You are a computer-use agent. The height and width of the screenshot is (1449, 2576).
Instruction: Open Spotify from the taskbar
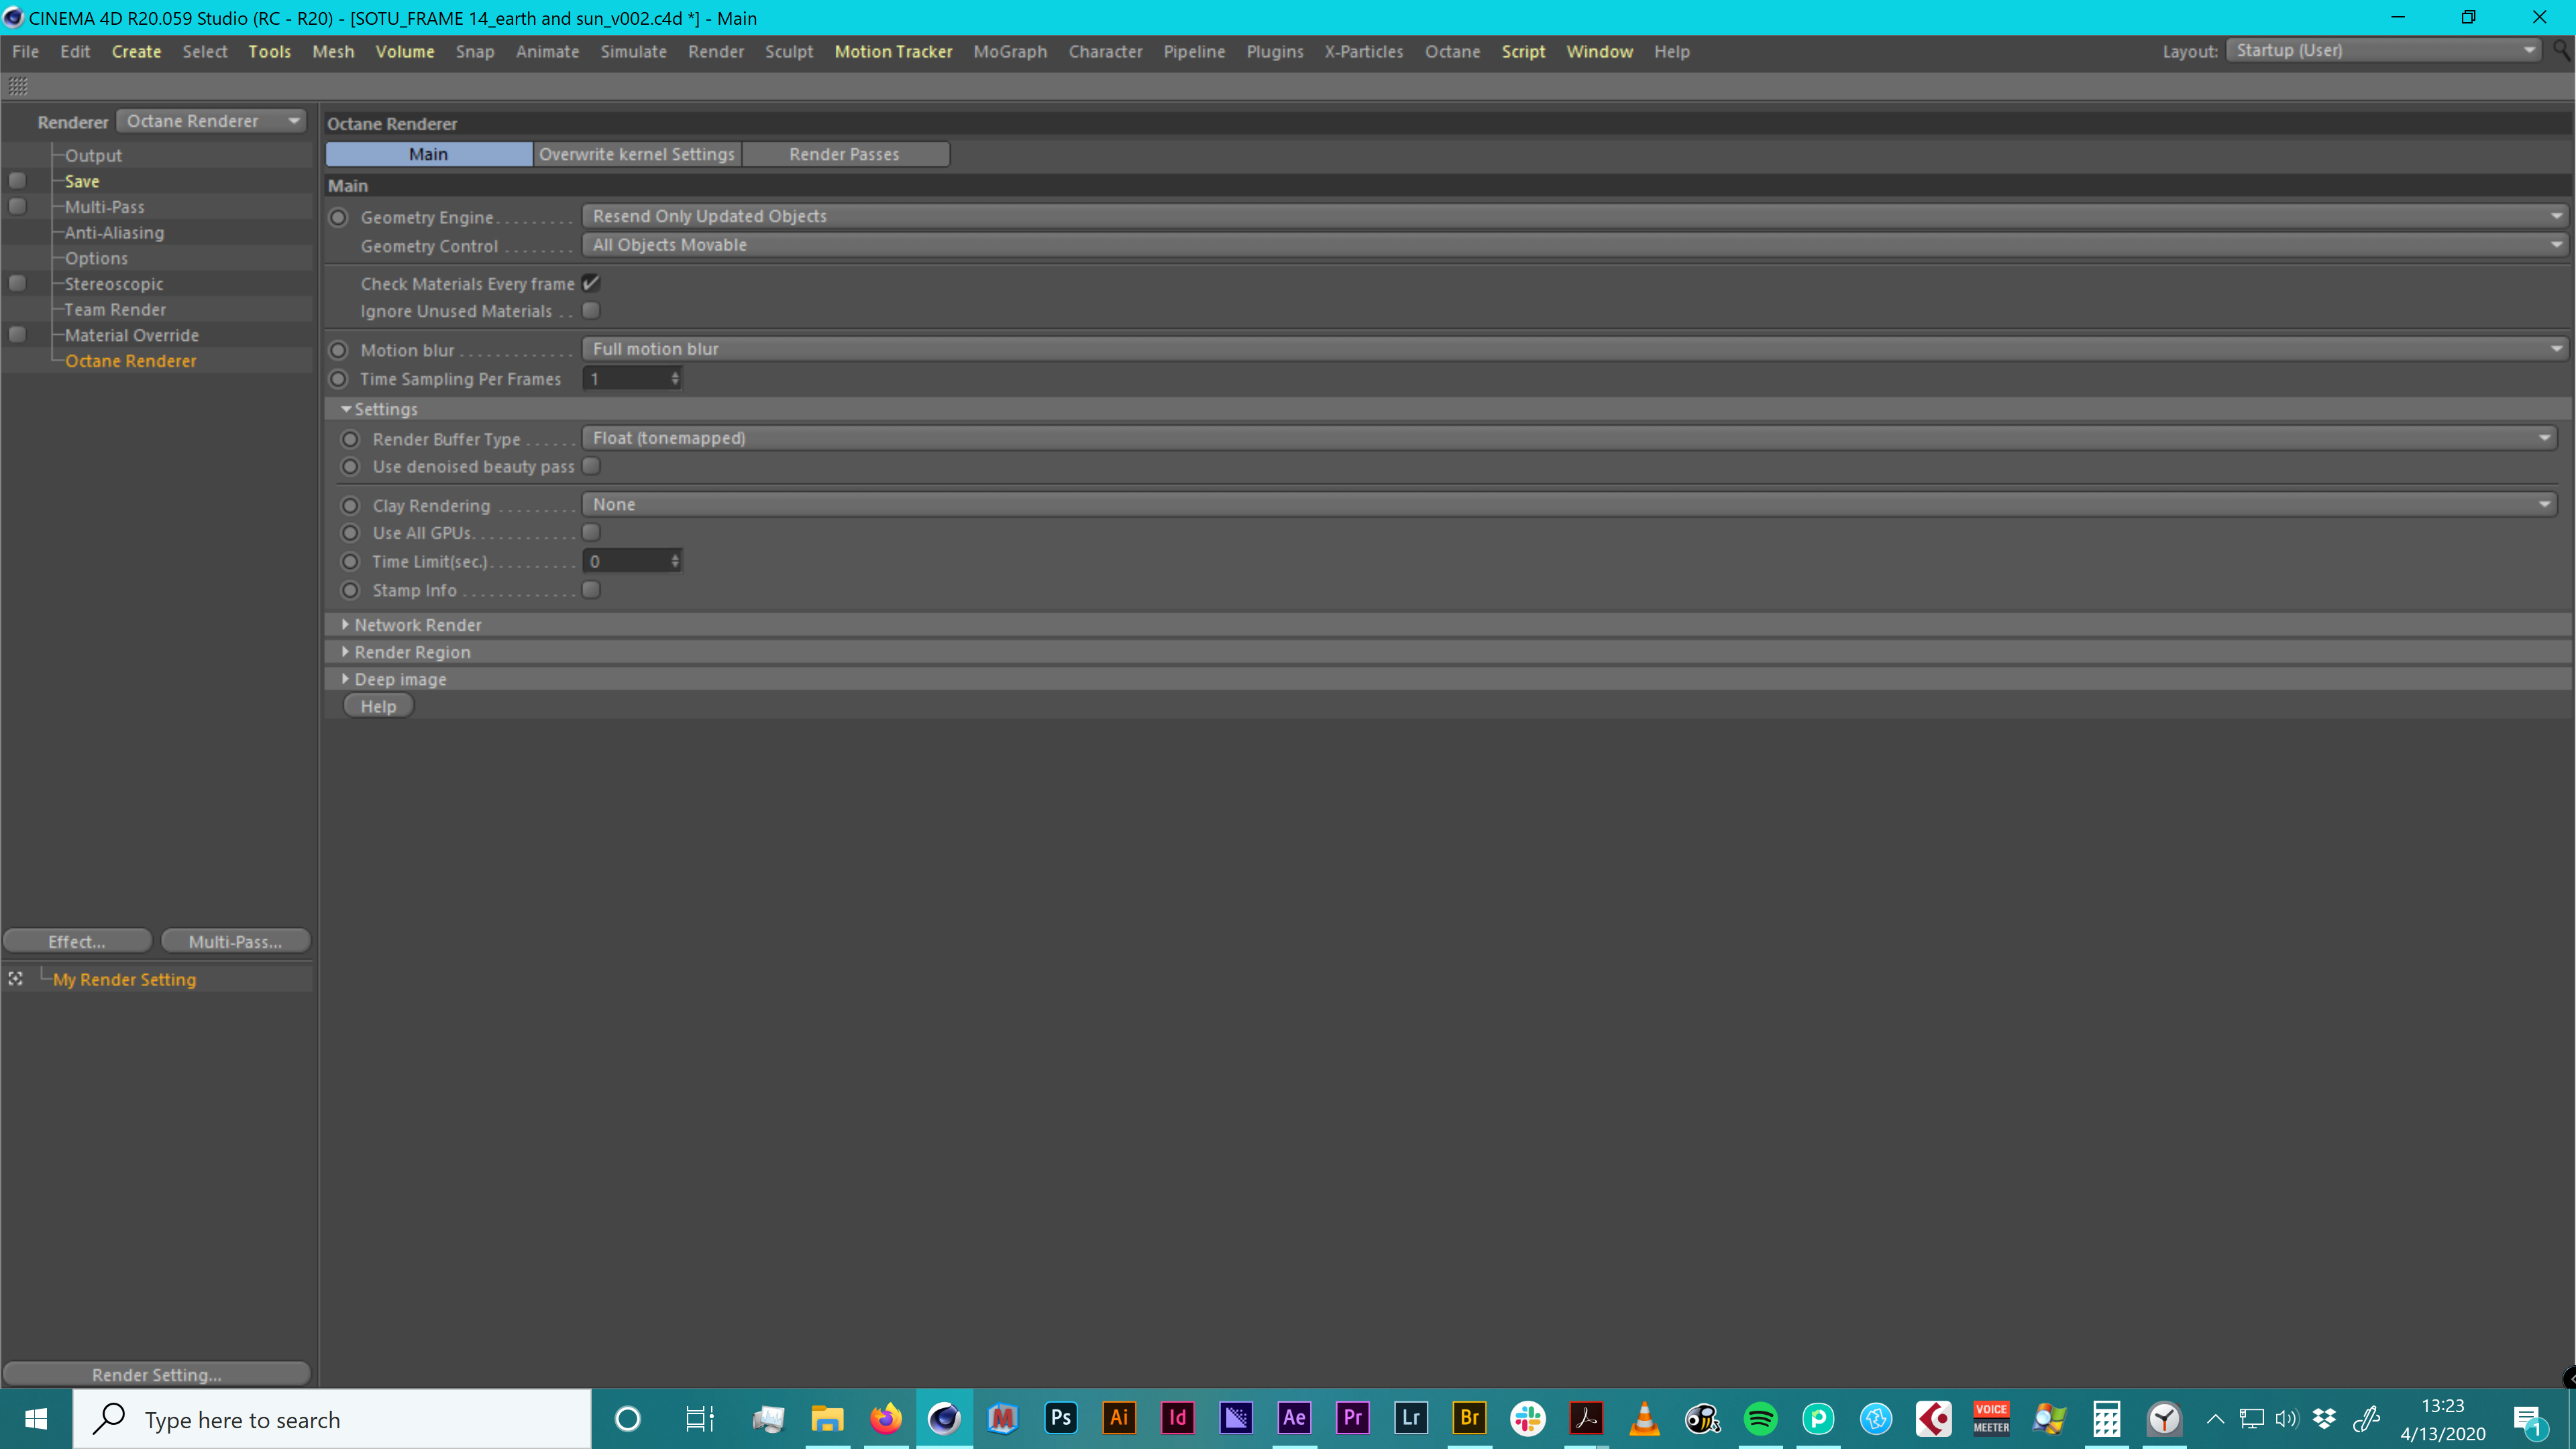click(x=1760, y=1418)
